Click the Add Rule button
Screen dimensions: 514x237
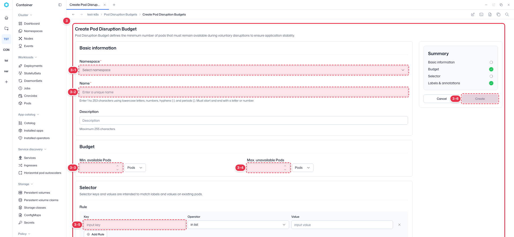pyautogui.click(x=96, y=234)
